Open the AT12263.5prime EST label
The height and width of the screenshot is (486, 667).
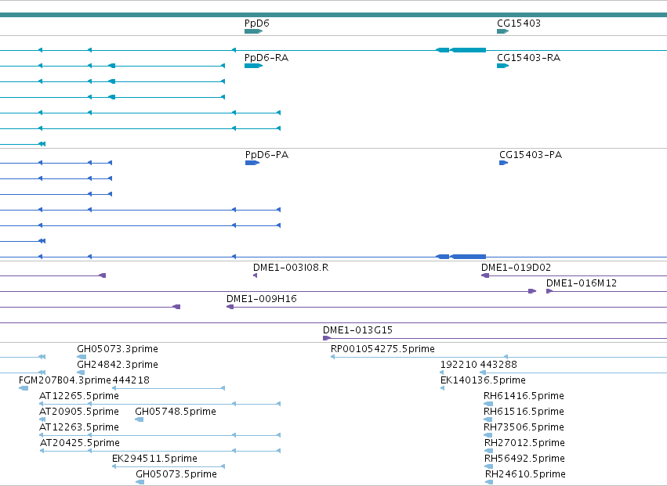coord(79,427)
